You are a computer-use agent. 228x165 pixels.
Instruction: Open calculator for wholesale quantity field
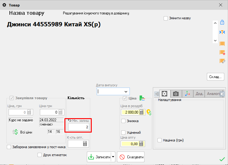(x=85, y=144)
